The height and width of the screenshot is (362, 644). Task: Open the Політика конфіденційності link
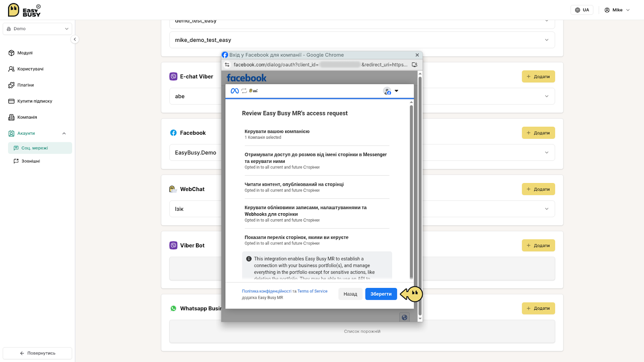pyautogui.click(x=266, y=291)
